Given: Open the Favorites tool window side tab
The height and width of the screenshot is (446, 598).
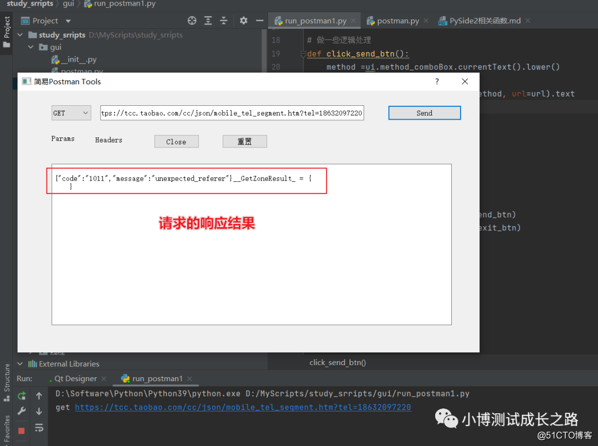Looking at the screenshot, I should [x=7, y=429].
